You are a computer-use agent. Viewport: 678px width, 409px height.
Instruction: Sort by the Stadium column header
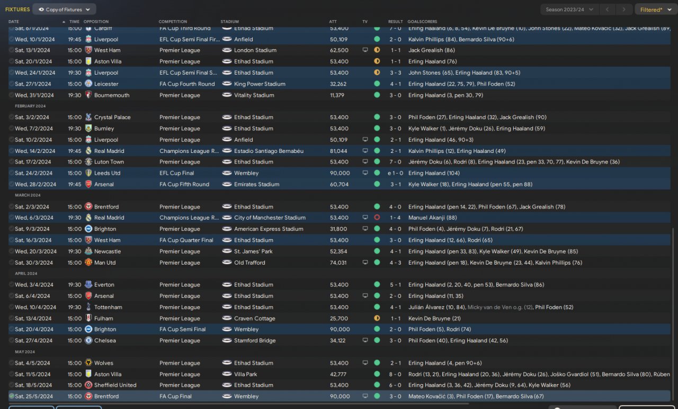[230, 22]
